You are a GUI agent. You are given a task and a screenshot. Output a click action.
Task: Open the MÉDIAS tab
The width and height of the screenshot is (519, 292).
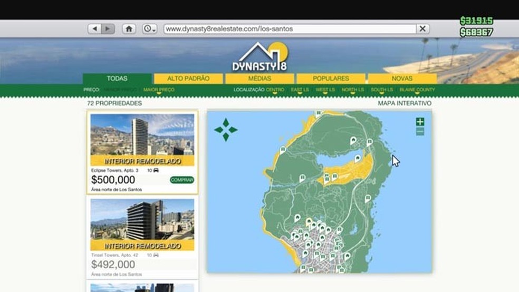coord(260,79)
